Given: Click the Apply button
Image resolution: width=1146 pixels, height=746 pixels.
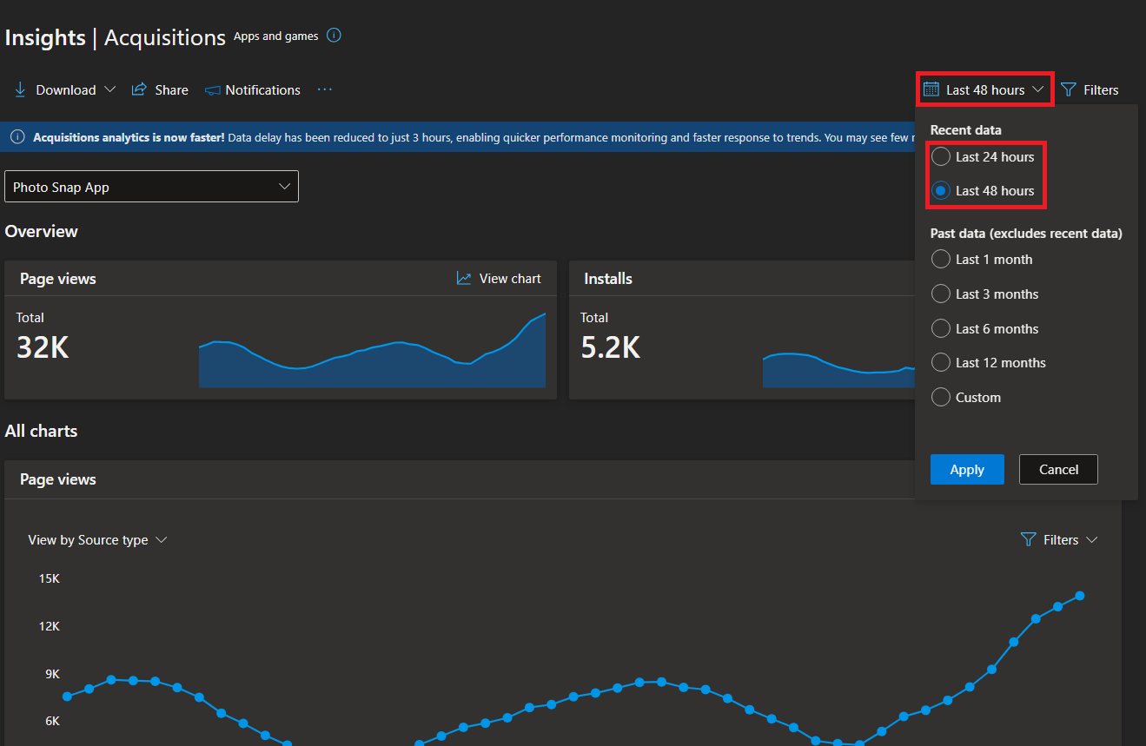Looking at the screenshot, I should 967,469.
